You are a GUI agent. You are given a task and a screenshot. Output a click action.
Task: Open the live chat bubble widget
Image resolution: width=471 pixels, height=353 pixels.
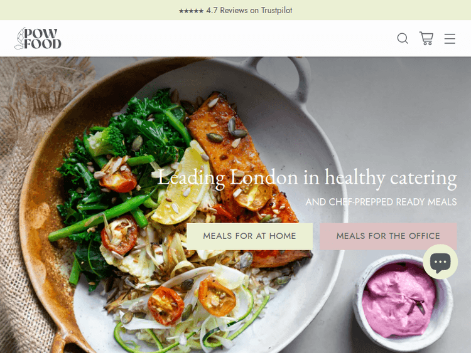pos(440,262)
